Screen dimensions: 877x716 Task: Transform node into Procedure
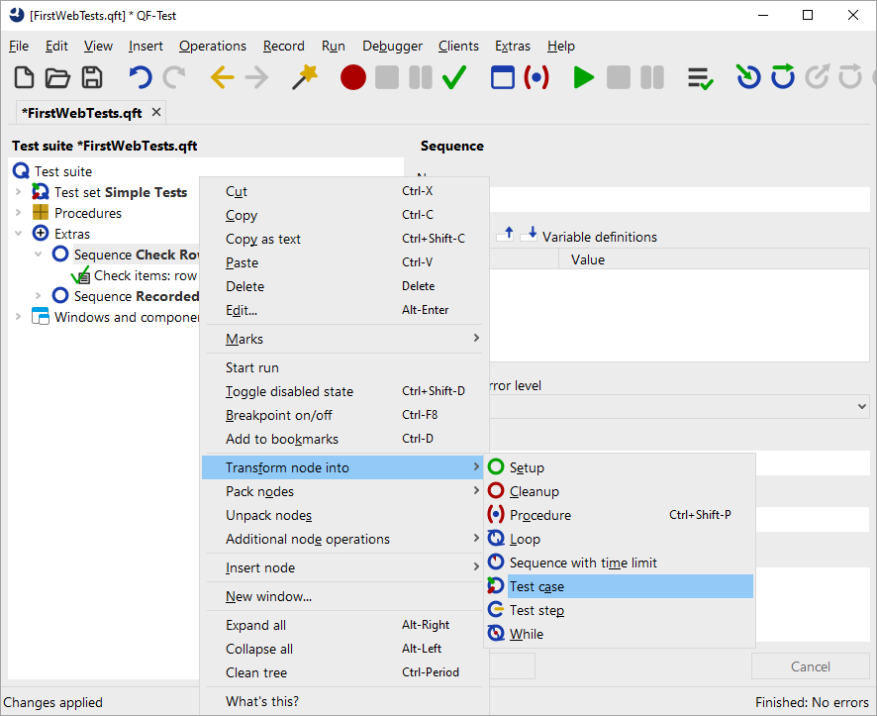click(620, 515)
